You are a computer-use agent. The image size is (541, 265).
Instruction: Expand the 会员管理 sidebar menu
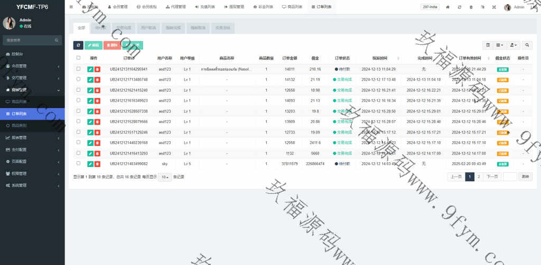point(32,66)
